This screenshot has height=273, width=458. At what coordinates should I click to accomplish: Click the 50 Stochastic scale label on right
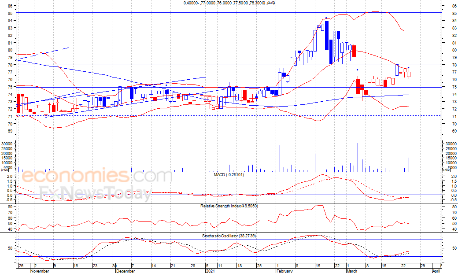454,248
